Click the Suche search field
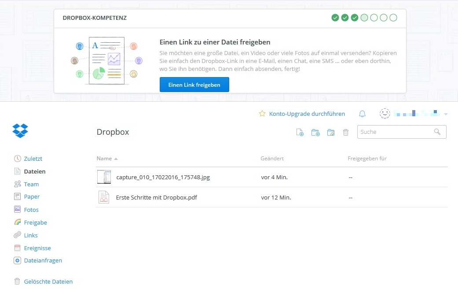This screenshot has height=303, width=458. 394,132
